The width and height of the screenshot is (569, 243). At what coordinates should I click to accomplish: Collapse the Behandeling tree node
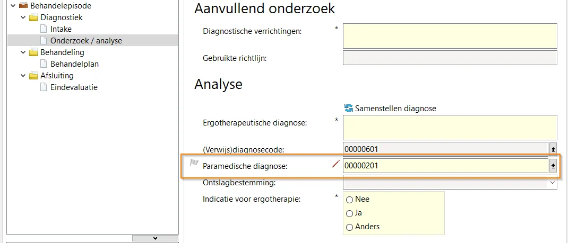click(22, 52)
